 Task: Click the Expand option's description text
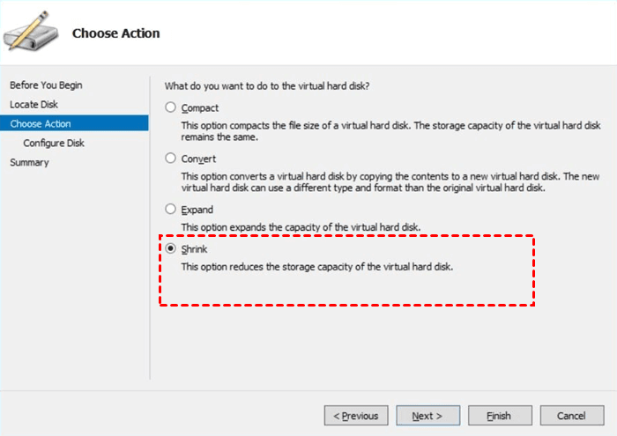(313, 227)
